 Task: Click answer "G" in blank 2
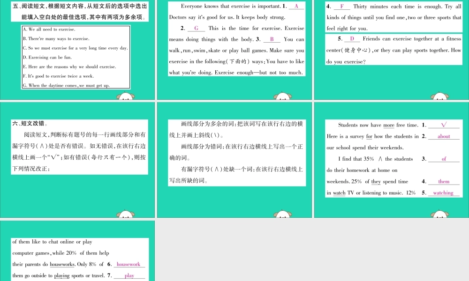point(196,28)
